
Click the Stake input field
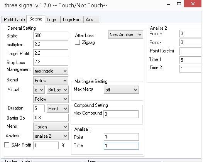coord(51,35)
